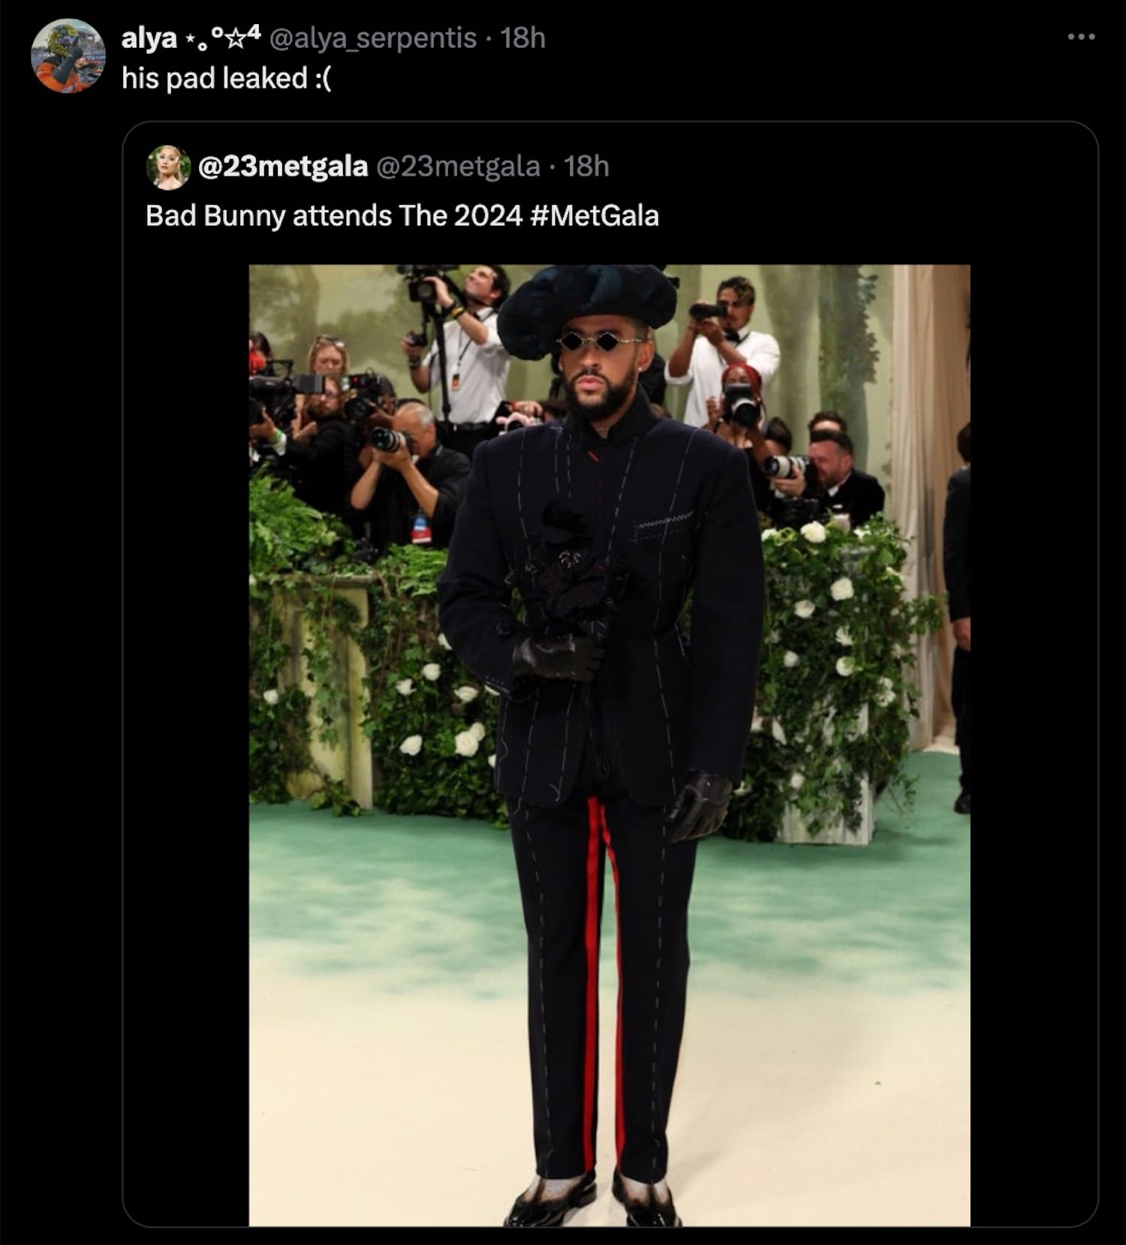This screenshot has width=1126, height=1245.
Task: Click the quoted tweet's 18h timestamp
Action: click(x=586, y=167)
